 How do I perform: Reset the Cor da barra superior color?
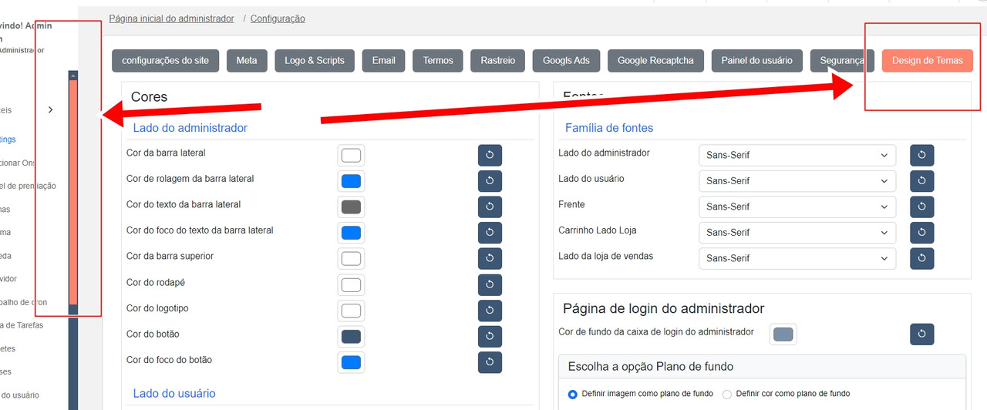tap(490, 258)
